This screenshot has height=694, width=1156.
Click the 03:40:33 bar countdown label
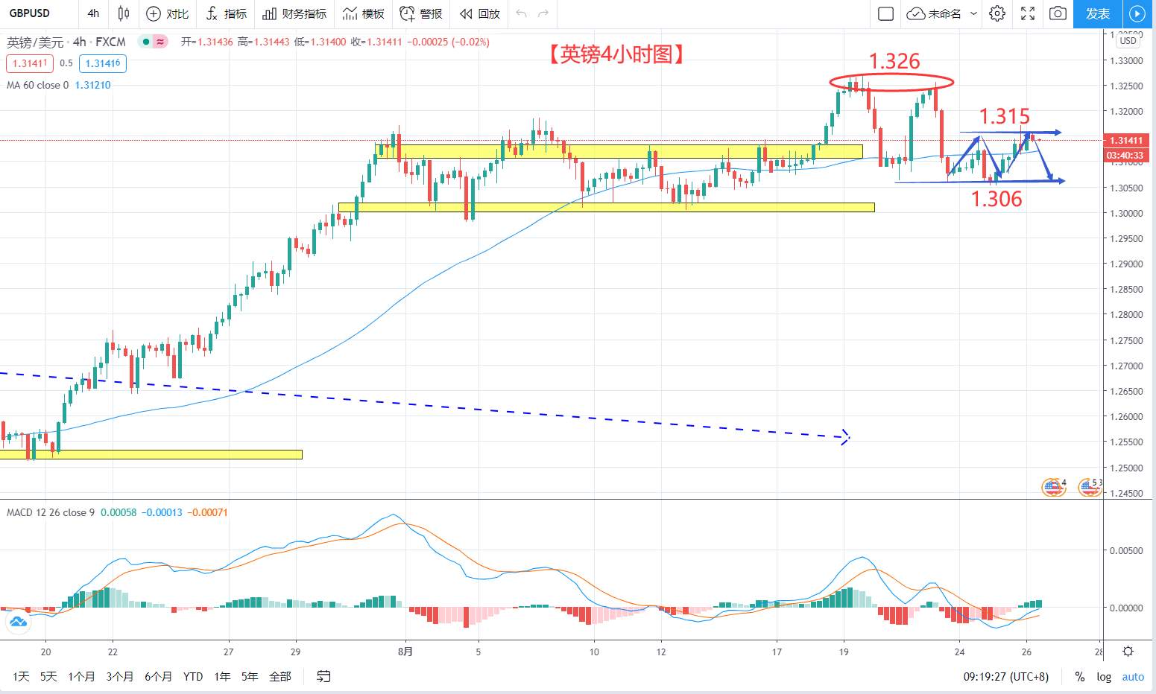tap(1125, 155)
